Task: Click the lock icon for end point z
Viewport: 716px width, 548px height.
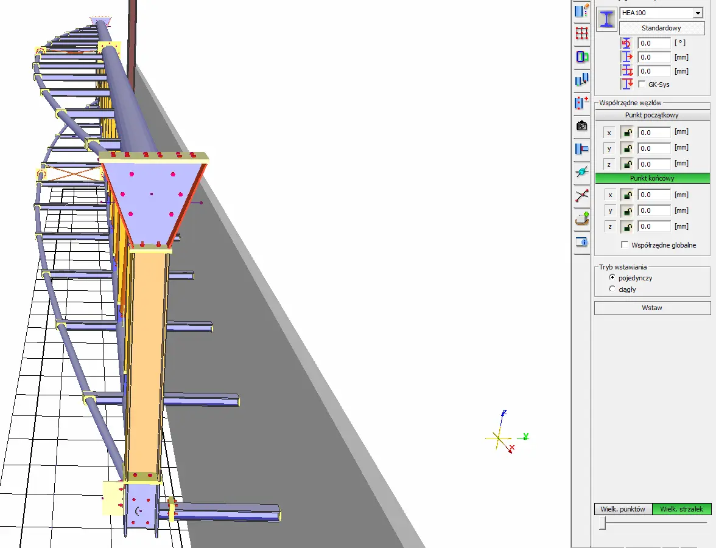Action: click(627, 227)
